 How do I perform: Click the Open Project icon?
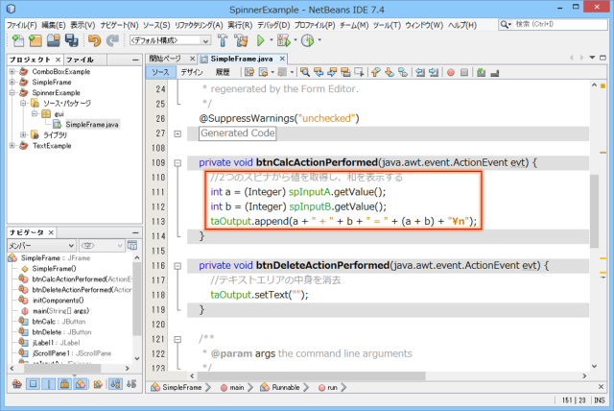tap(54, 40)
